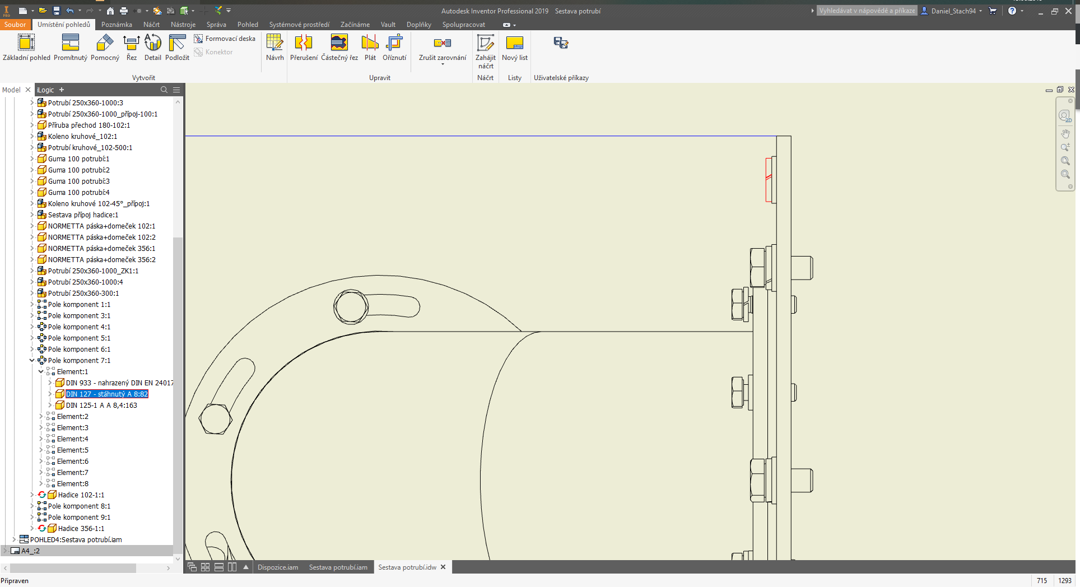Collapse the Element:1 node
The width and height of the screenshot is (1080, 587).
[41, 371]
